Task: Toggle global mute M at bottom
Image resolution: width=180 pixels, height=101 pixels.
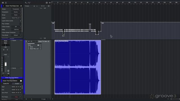Action: 26,99
